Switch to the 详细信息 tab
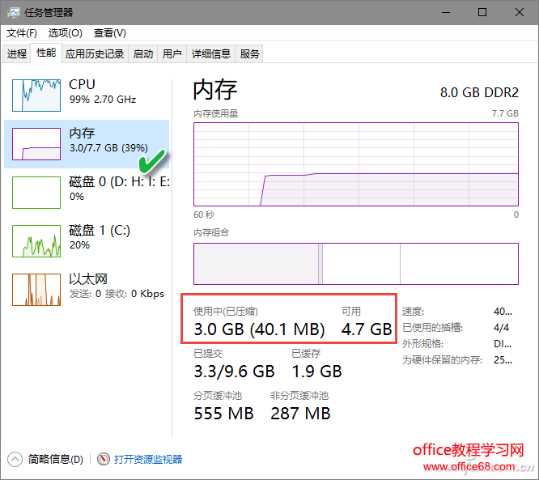Image resolution: width=539 pixels, height=480 pixels. [x=210, y=54]
